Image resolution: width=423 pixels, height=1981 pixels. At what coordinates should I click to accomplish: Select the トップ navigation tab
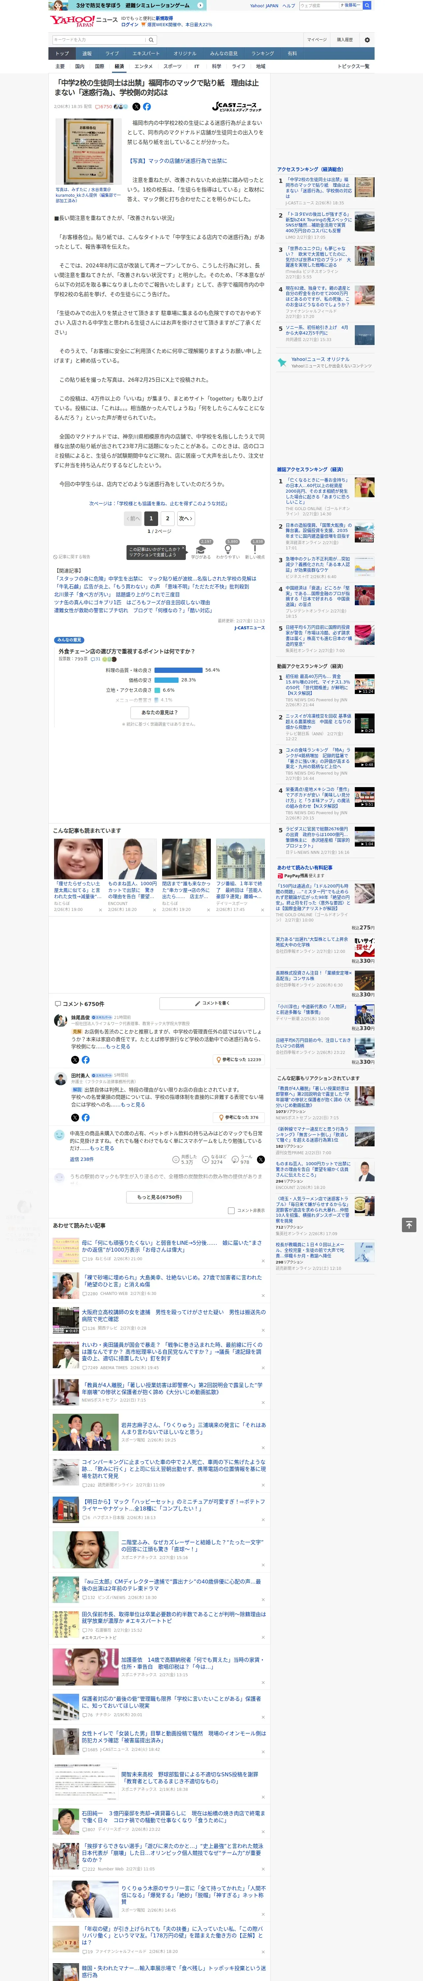click(x=62, y=53)
